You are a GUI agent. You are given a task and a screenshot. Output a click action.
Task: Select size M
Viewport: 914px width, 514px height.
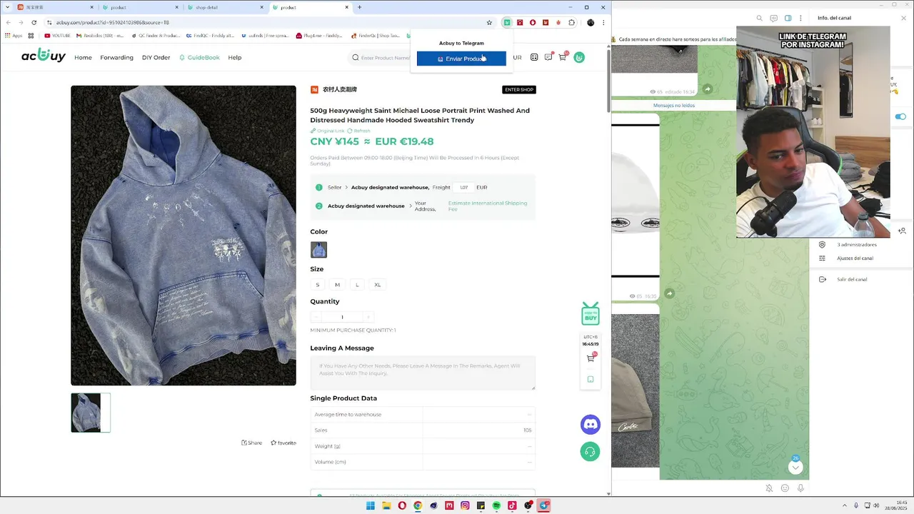point(337,285)
